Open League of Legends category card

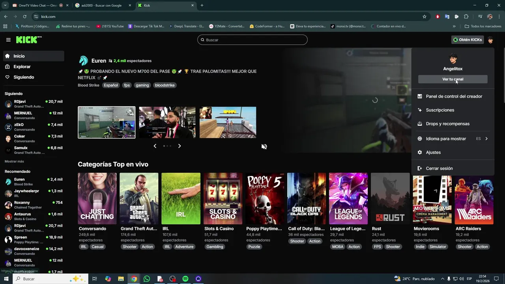click(x=348, y=198)
